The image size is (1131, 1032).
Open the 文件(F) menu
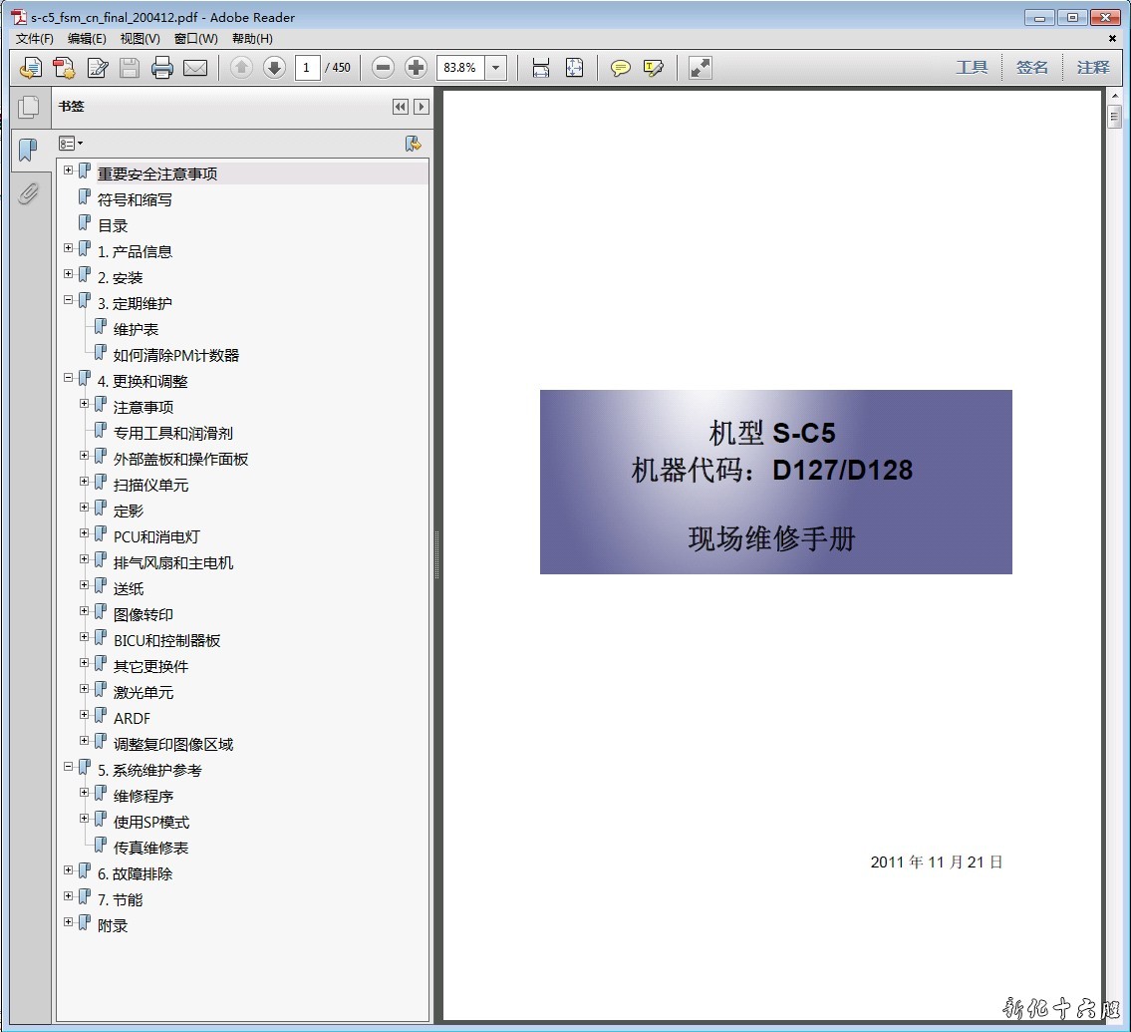[x=35, y=39]
